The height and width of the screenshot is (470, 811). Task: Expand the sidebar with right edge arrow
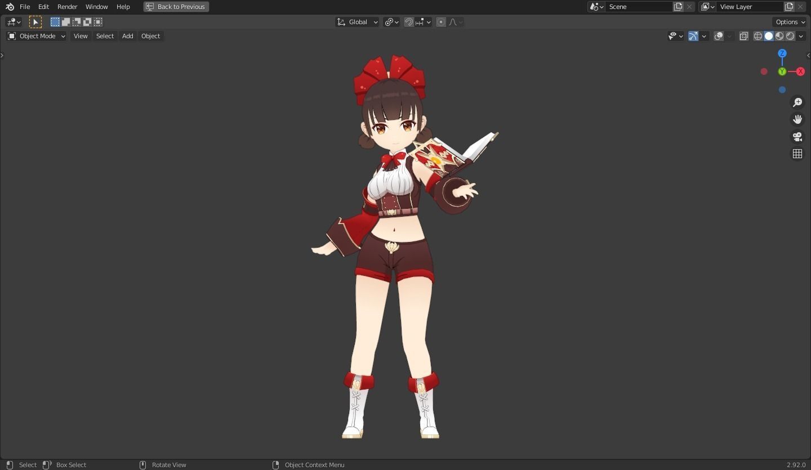point(809,55)
